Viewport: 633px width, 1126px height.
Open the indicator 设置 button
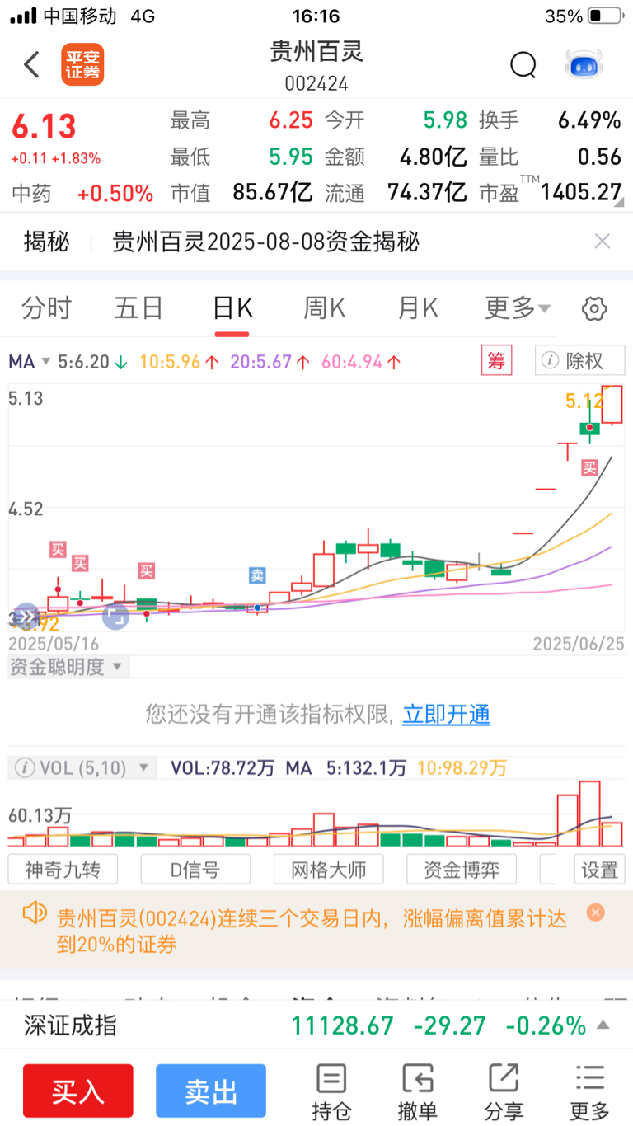pyautogui.click(x=599, y=870)
